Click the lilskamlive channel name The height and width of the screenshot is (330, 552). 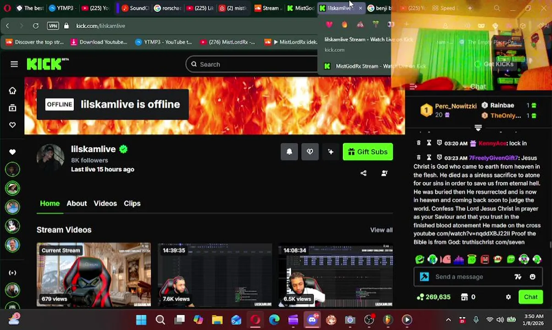pos(93,149)
